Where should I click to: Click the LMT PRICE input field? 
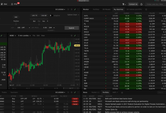point(39,28)
